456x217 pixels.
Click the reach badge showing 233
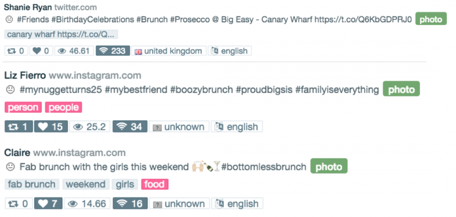click(x=113, y=51)
